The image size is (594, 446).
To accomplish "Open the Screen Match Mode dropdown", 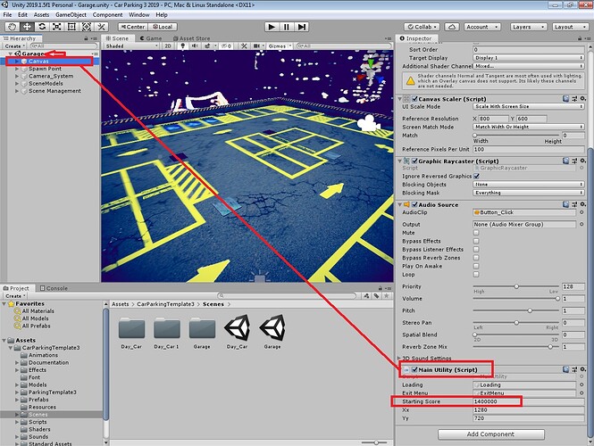I will [x=528, y=127].
